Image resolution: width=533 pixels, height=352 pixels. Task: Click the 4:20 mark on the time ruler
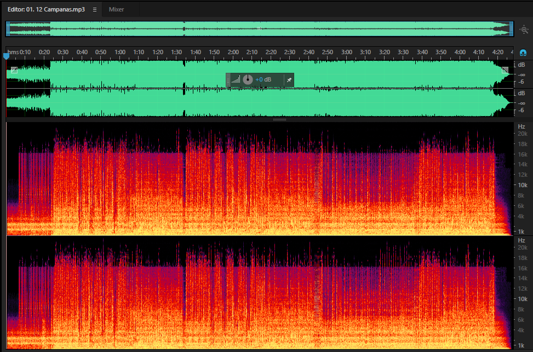pos(497,53)
